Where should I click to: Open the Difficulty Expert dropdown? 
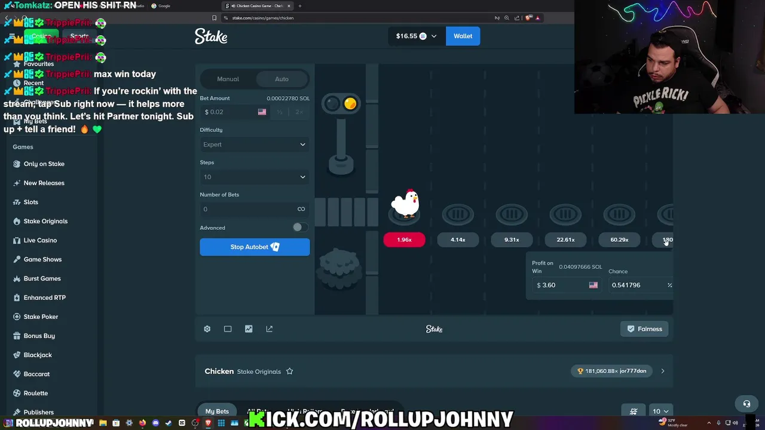pyautogui.click(x=255, y=145)
